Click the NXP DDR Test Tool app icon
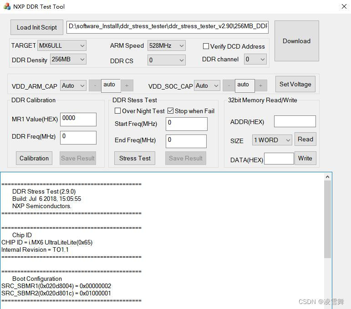Image resolution: width=351 pixels, height=309 pixels. pyautogui.click(x=7, y=6)
